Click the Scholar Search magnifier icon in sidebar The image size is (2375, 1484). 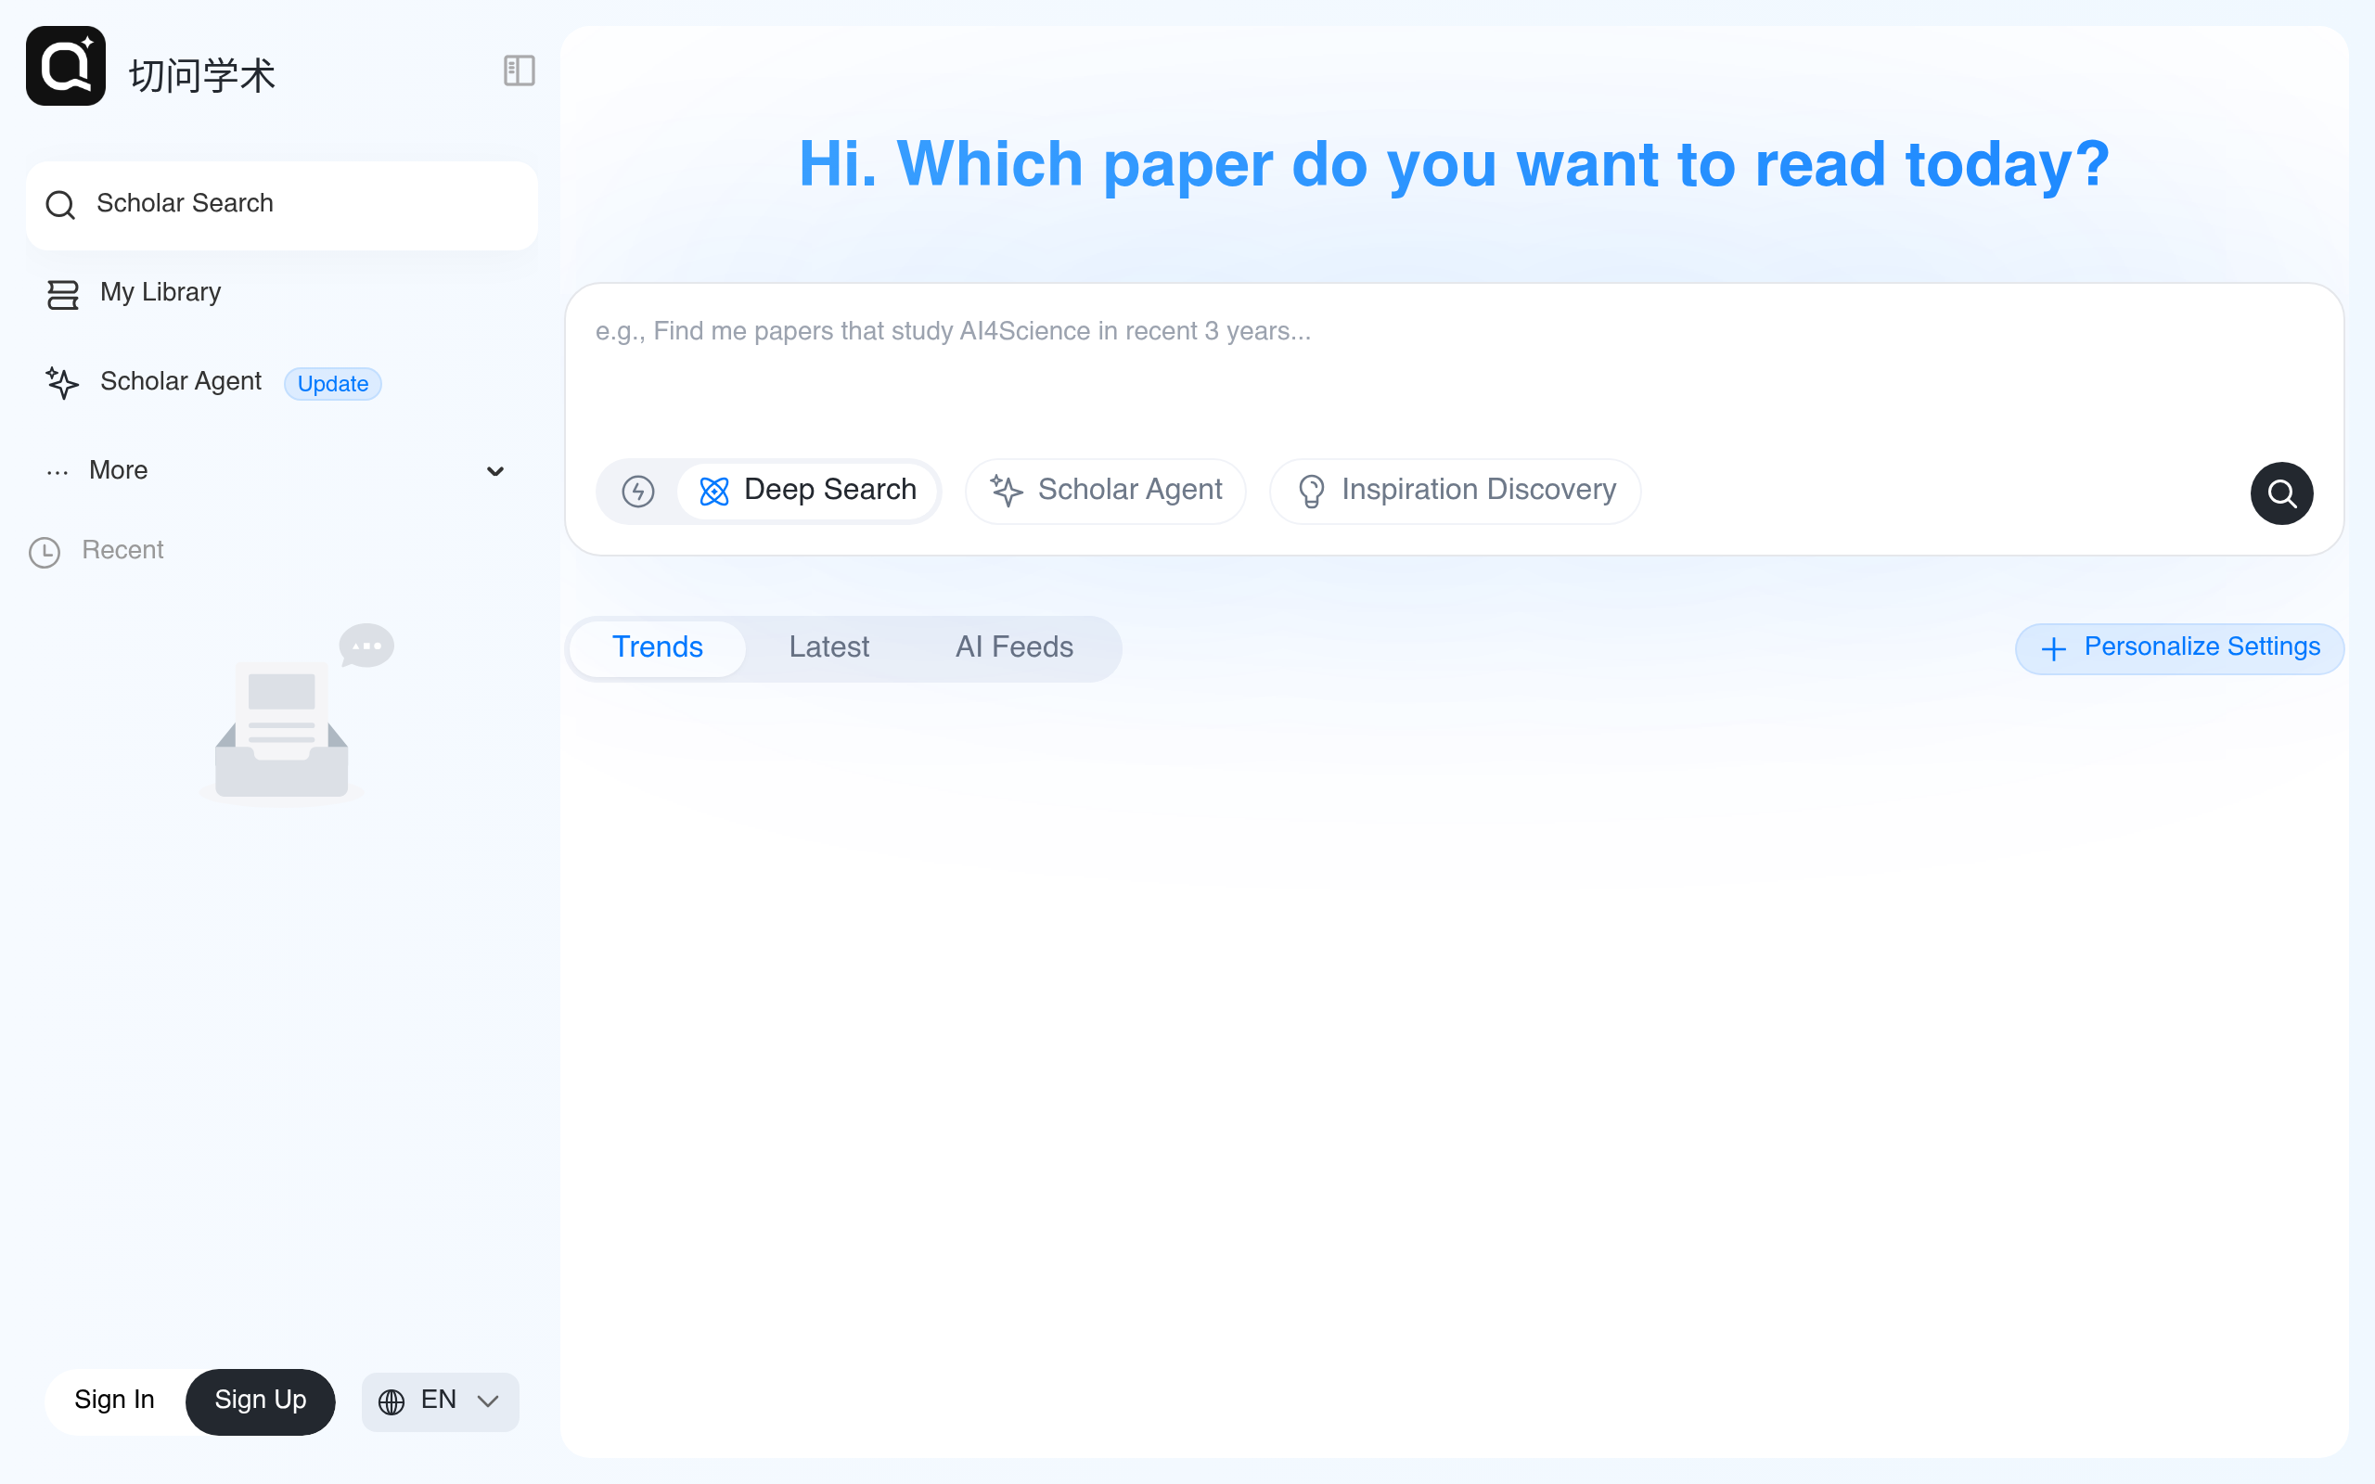[x=61, y=205]
